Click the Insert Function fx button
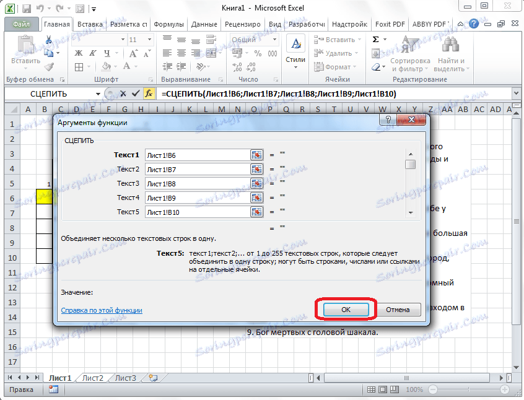 (149, 94)
